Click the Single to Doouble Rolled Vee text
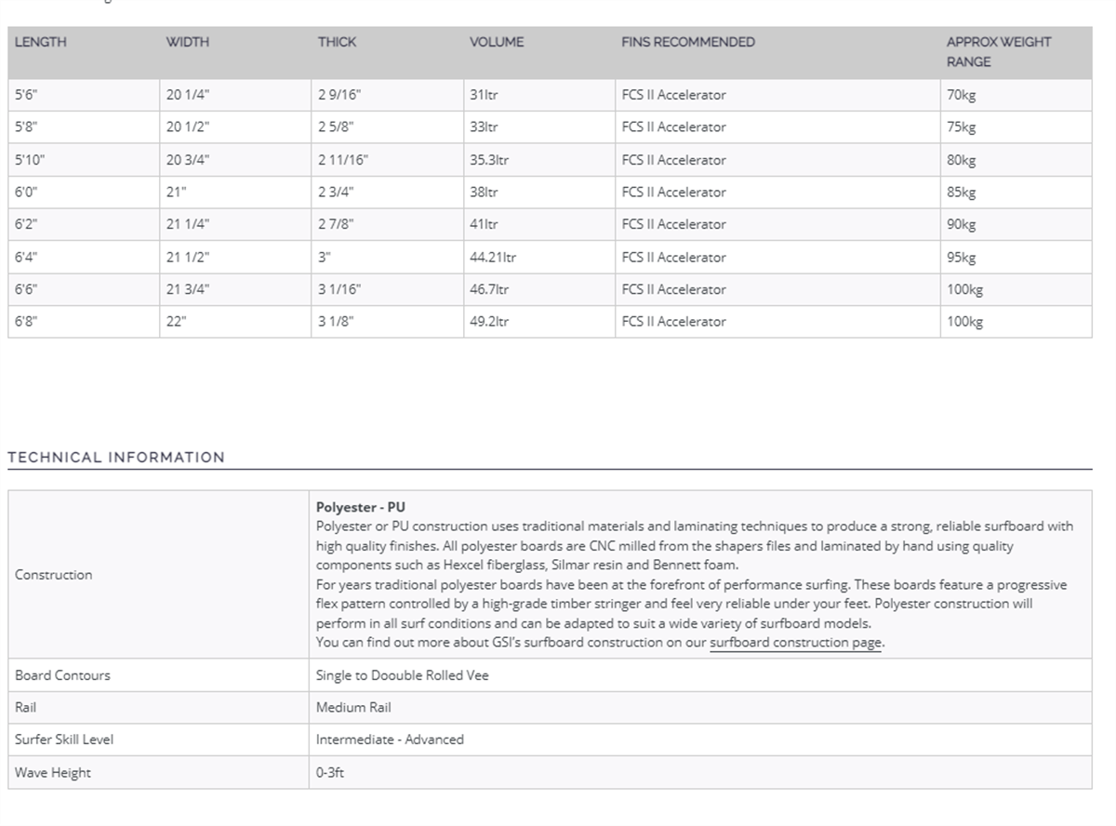1116x826 pixels. click(x=402, y=675)
